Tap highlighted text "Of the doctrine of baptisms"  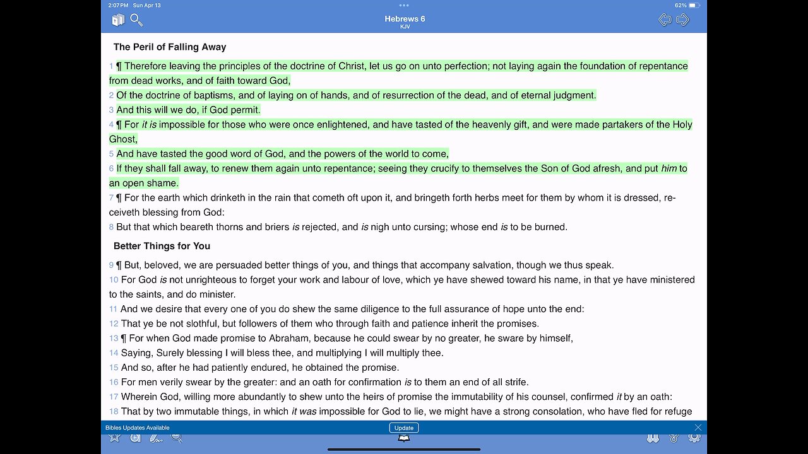(176, 95)
